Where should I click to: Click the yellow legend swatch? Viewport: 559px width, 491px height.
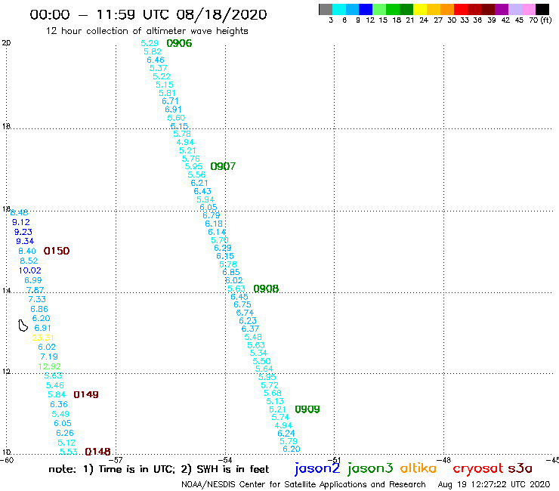click(420, 9)
